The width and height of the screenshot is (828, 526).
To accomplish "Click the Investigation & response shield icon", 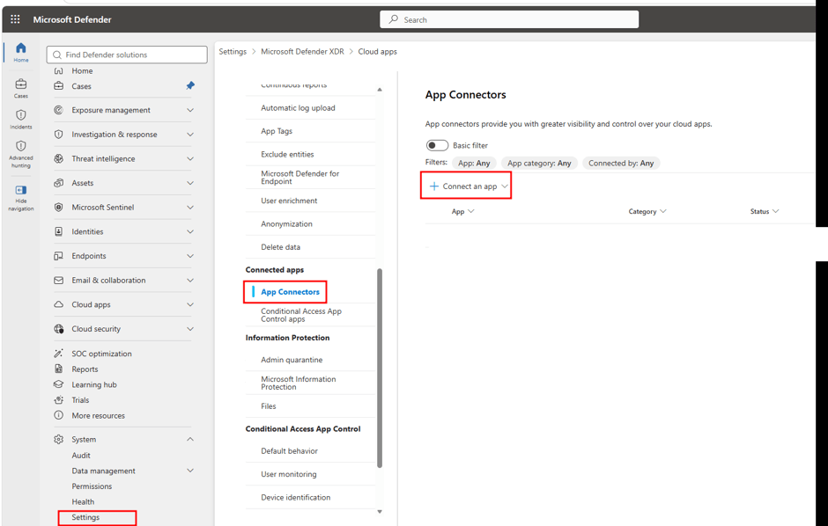I will 59,135.
